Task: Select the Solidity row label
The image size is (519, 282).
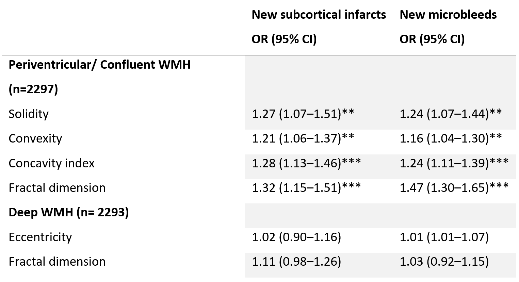Action: (x=29, y=114)
